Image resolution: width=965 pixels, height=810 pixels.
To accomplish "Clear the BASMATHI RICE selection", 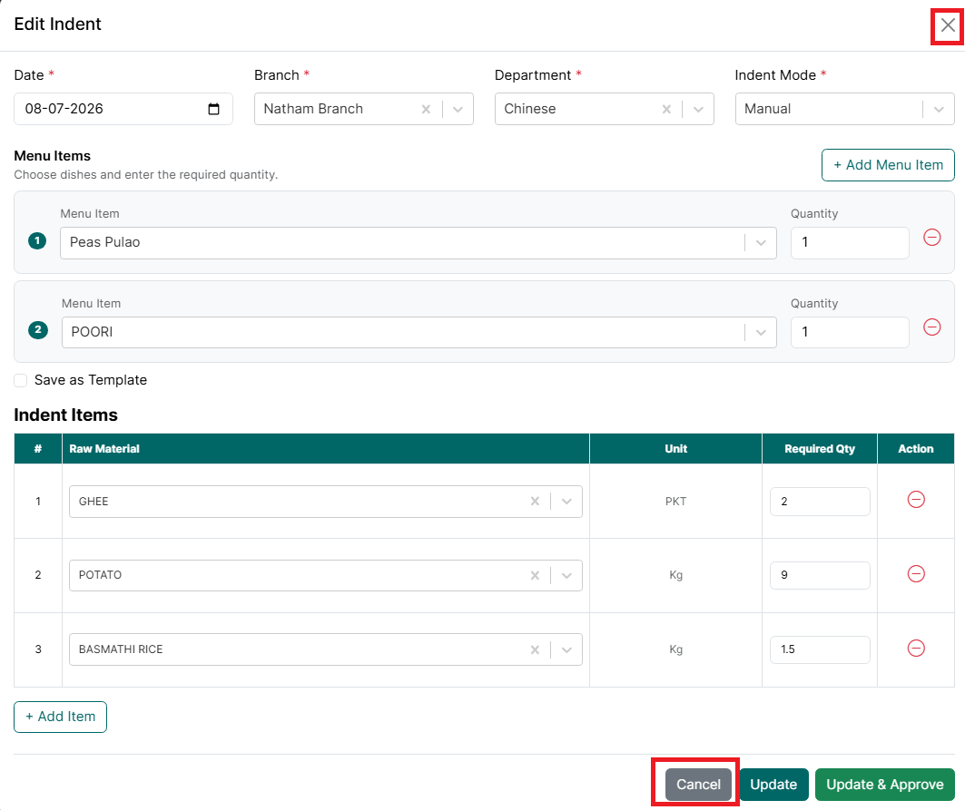I will tap(535, 649).
